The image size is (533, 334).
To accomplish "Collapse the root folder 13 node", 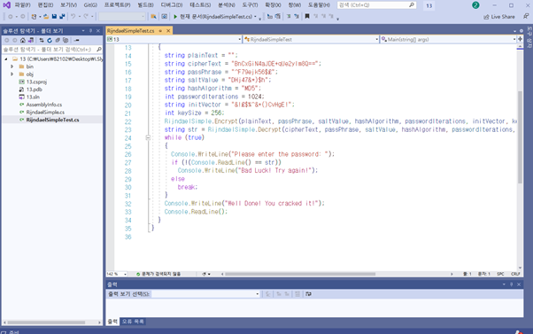I will [6, 58].
